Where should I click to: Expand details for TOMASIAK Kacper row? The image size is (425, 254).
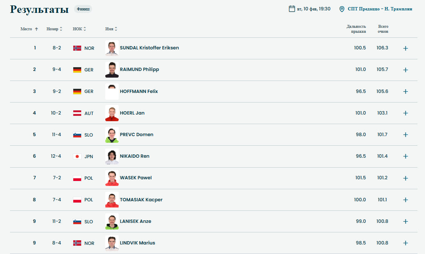(x=405, y=200)
